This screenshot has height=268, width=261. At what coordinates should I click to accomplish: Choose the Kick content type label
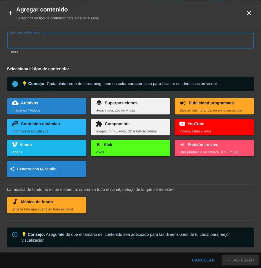pos(108,145)
